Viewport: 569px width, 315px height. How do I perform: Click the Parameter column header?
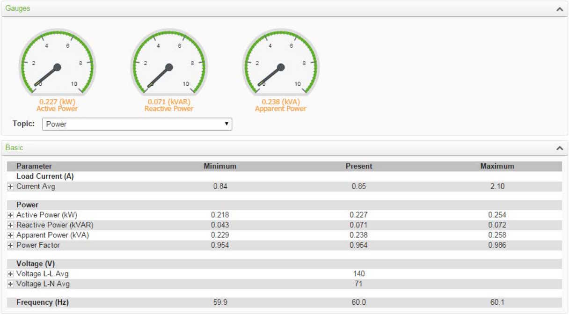point(34,166)
